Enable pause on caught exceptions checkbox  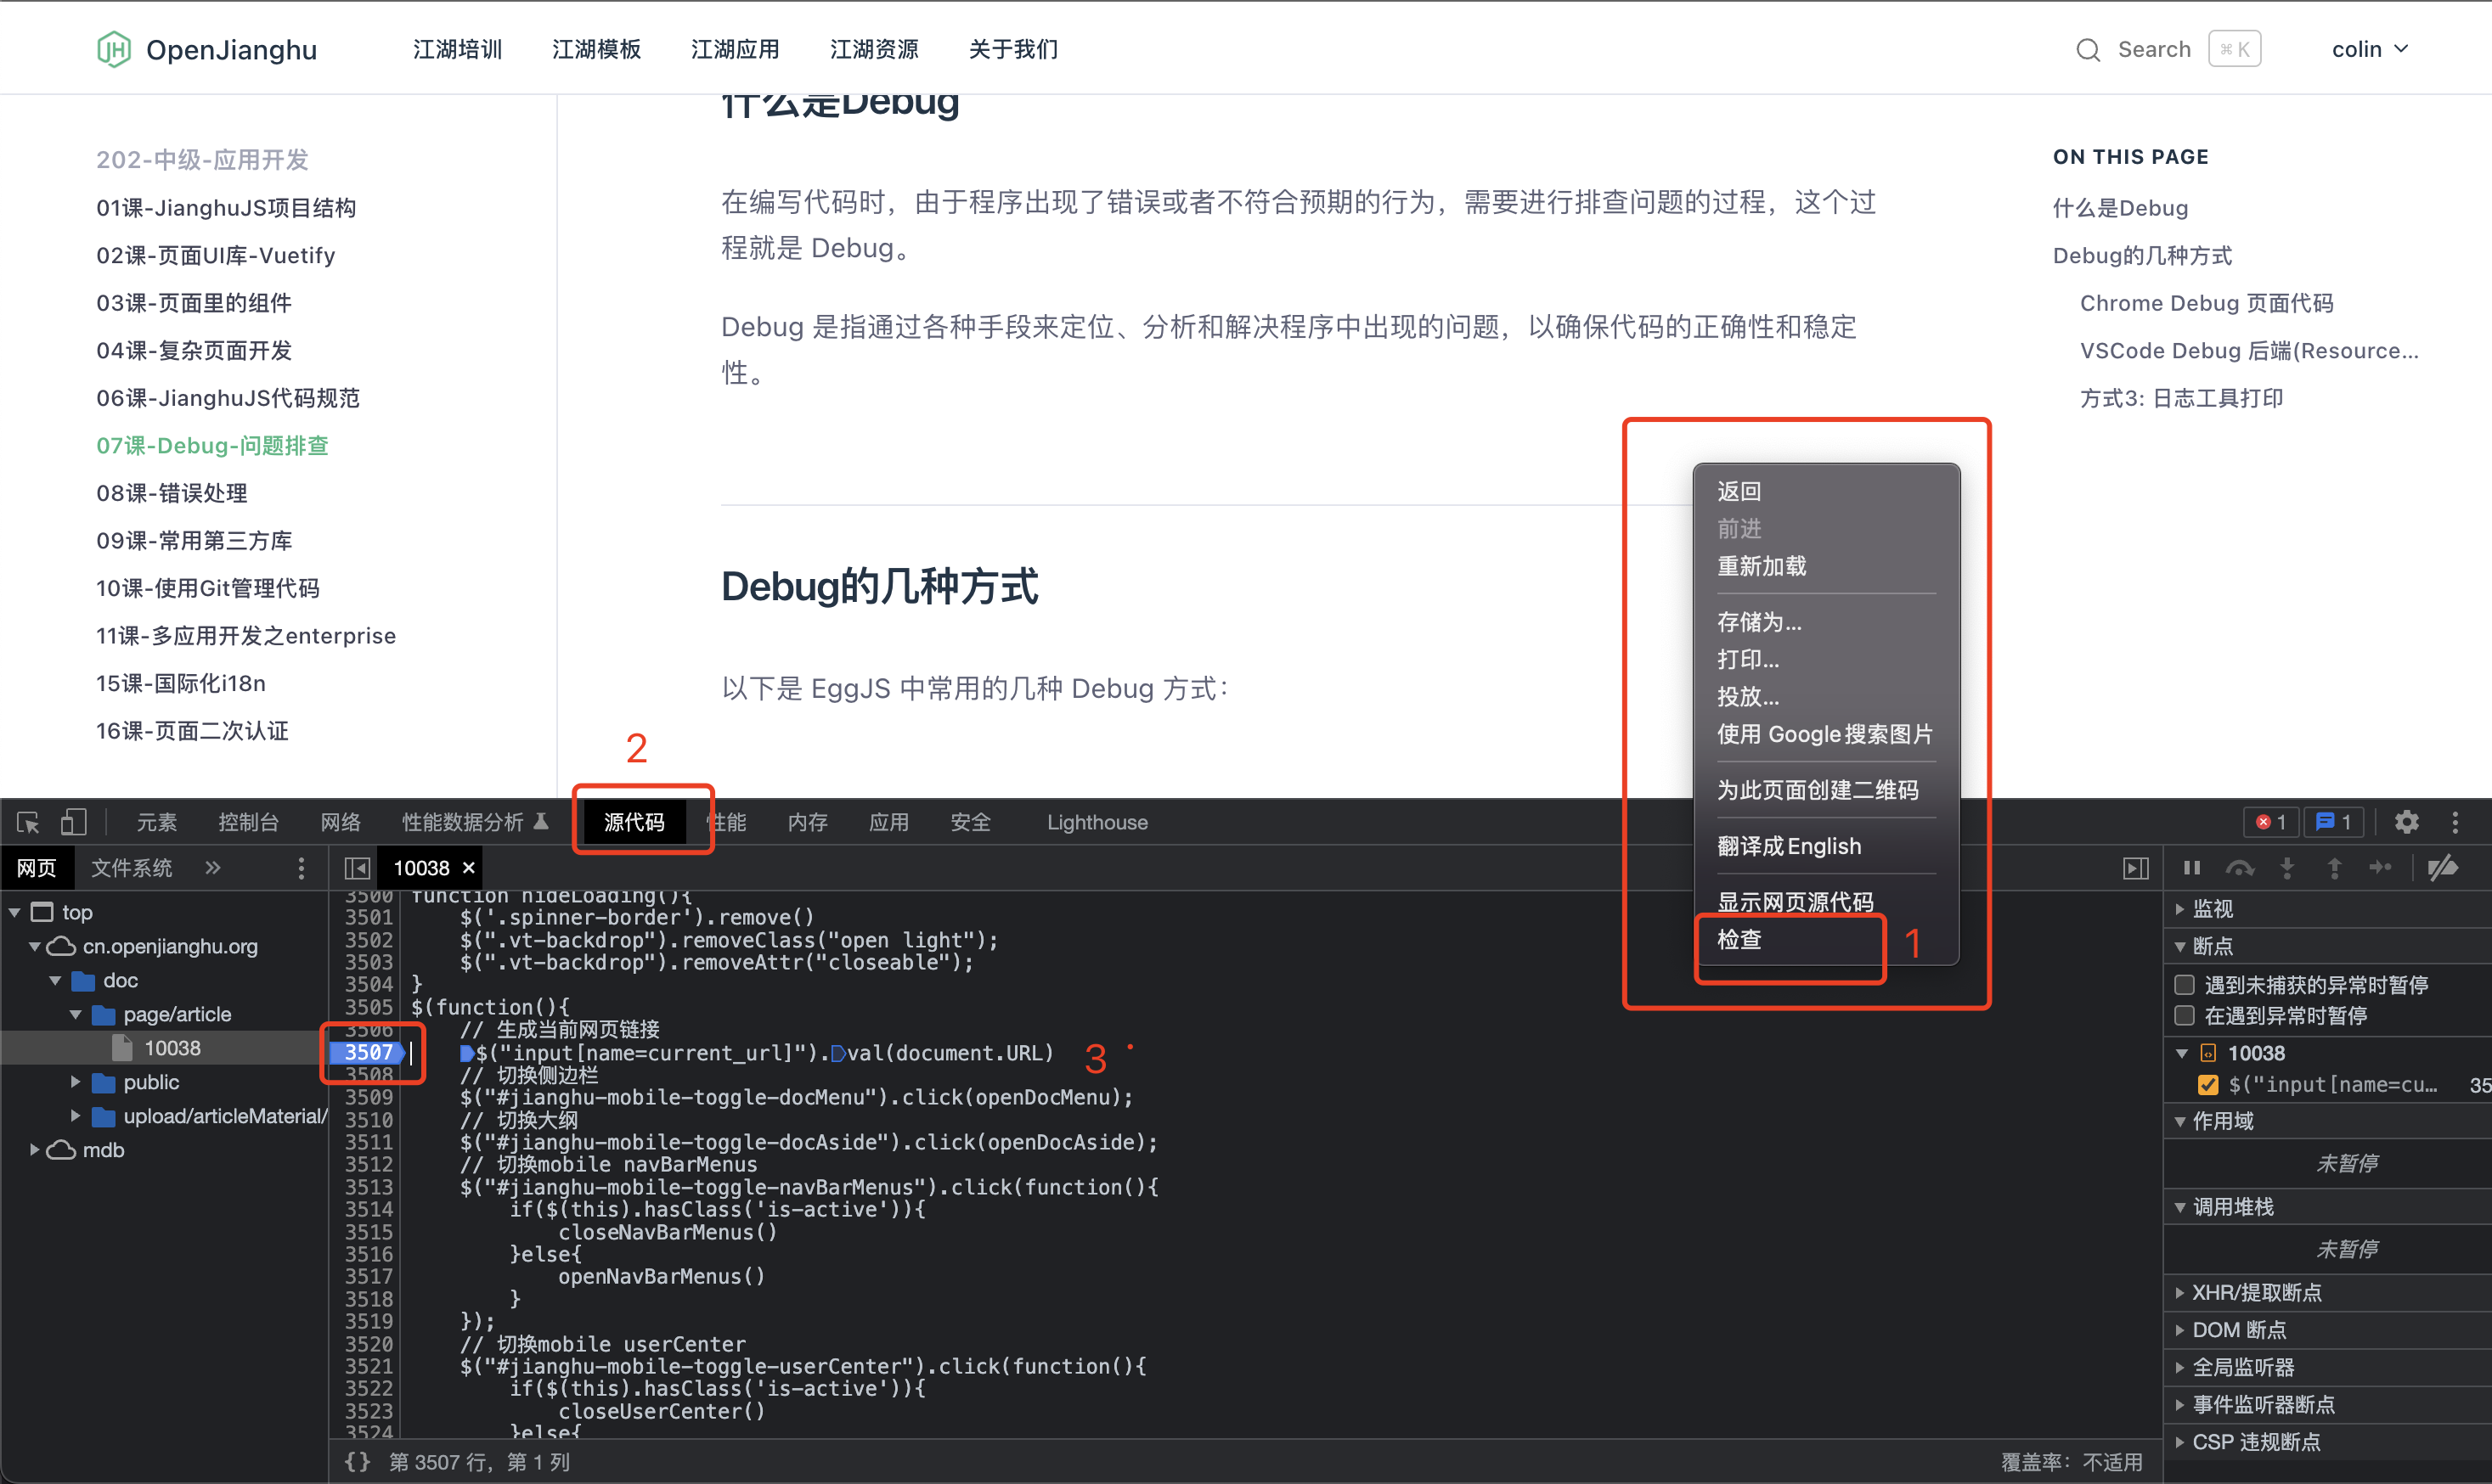(2185, 1016)
